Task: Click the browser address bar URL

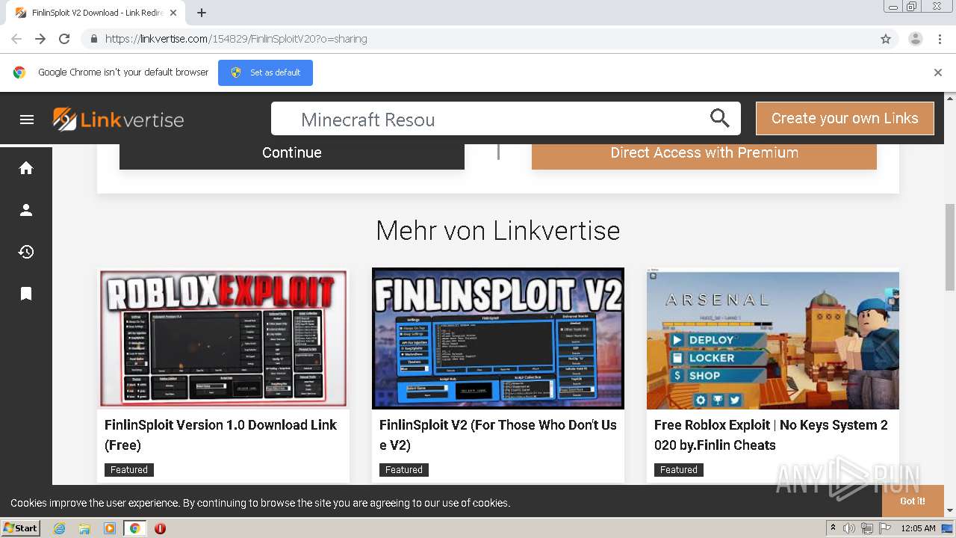Action: [x=236, y=39]
